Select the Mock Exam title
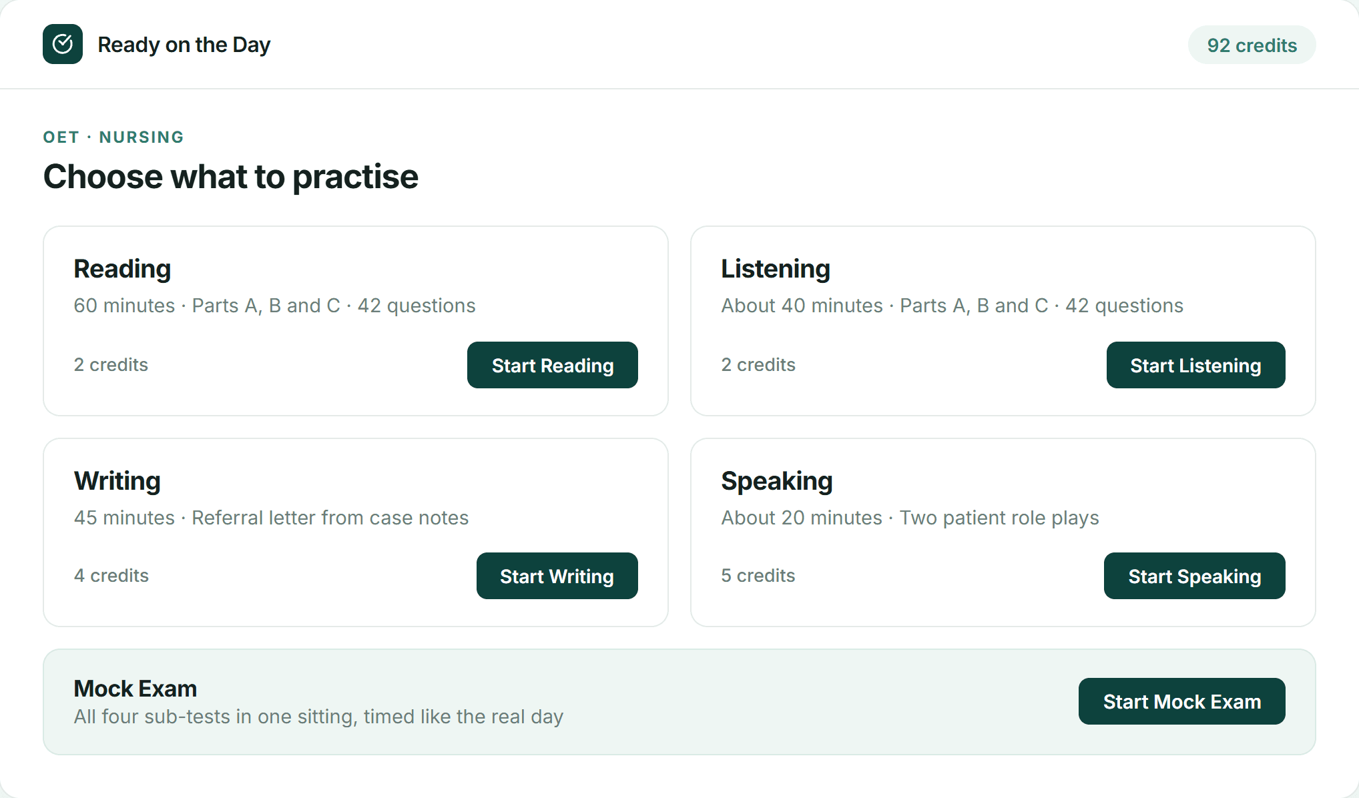 coord(135,688)
